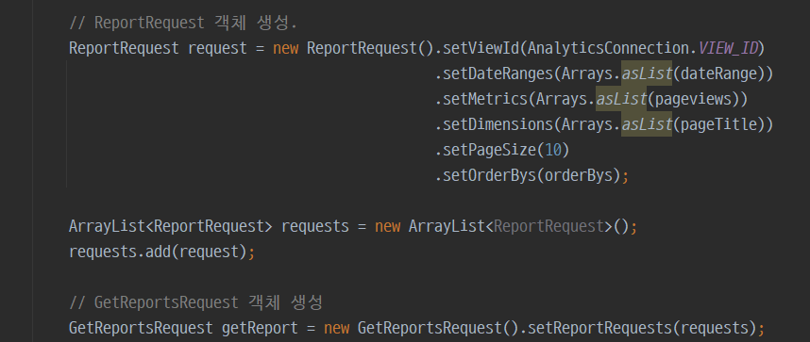Click asList in the setDateRanges line

point(647,74)
